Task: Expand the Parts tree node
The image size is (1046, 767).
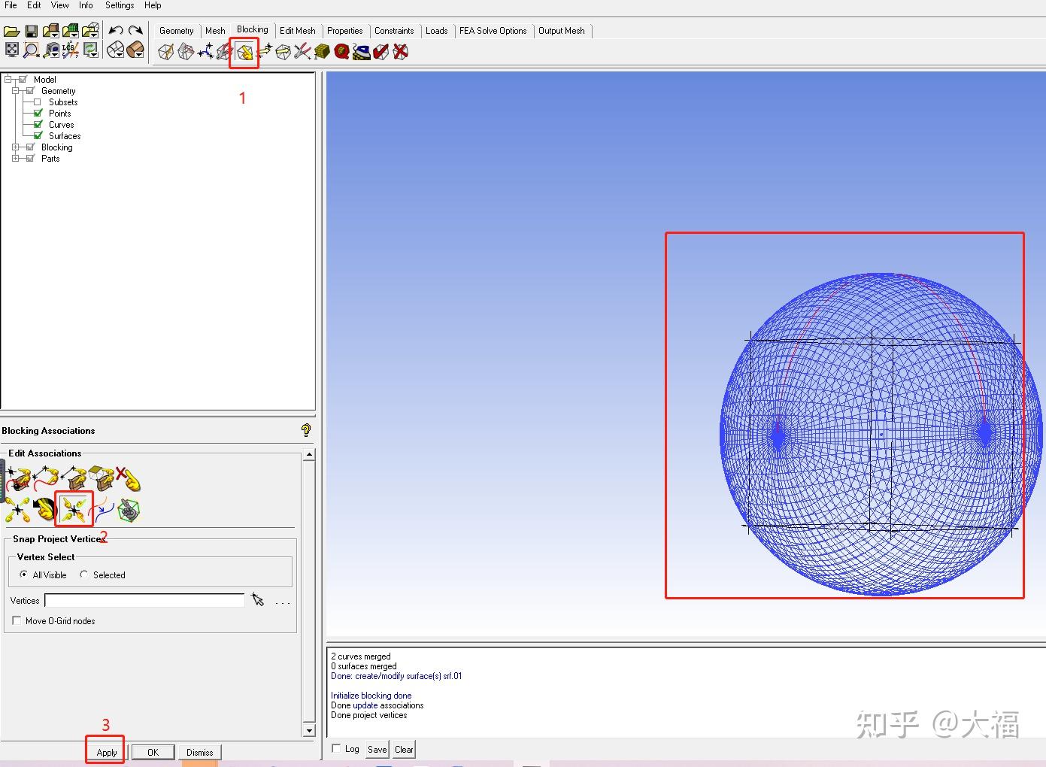Action: [x=16, y=159]
